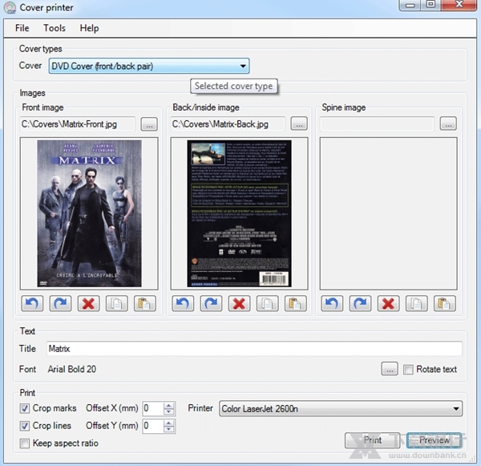This screenshot has width=481, height=466.
Task: Delete the front image with red X
Action: 88,305
